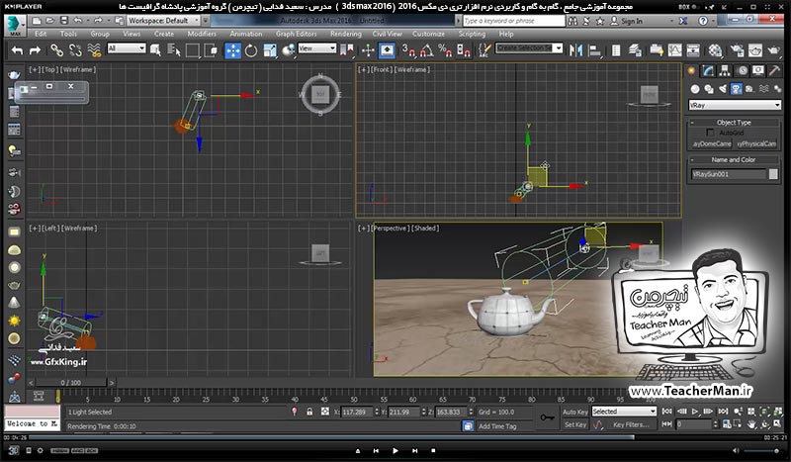
Task: Open the Render Setup teapot icon
Action: pos(737,50)
